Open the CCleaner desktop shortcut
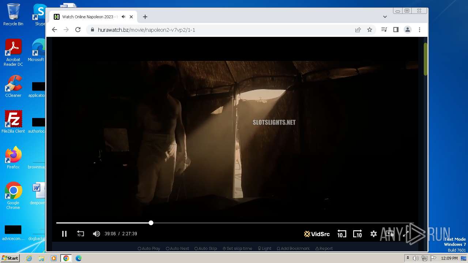468x263 pixels. [13, 86]
